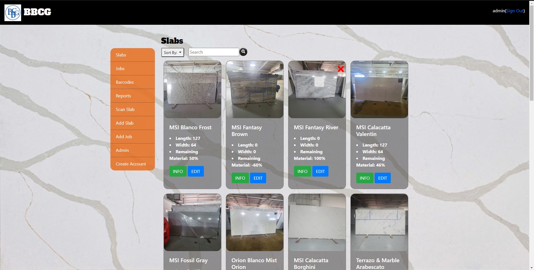Select Create Account in the sidebar
The image size is (534, 270).
[133, 164]
